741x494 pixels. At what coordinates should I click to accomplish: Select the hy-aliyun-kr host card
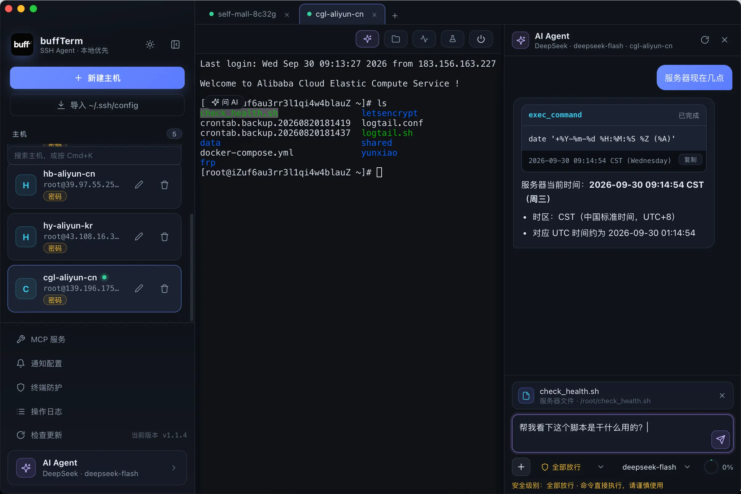94,237
